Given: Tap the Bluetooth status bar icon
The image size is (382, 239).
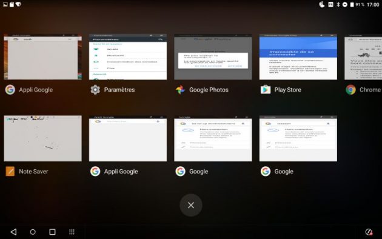Looking at the screenshot, I should pyautogui.click(x=338, y=4).
